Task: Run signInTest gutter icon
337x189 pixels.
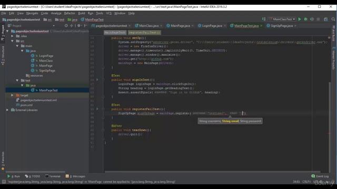Action: 97,80
